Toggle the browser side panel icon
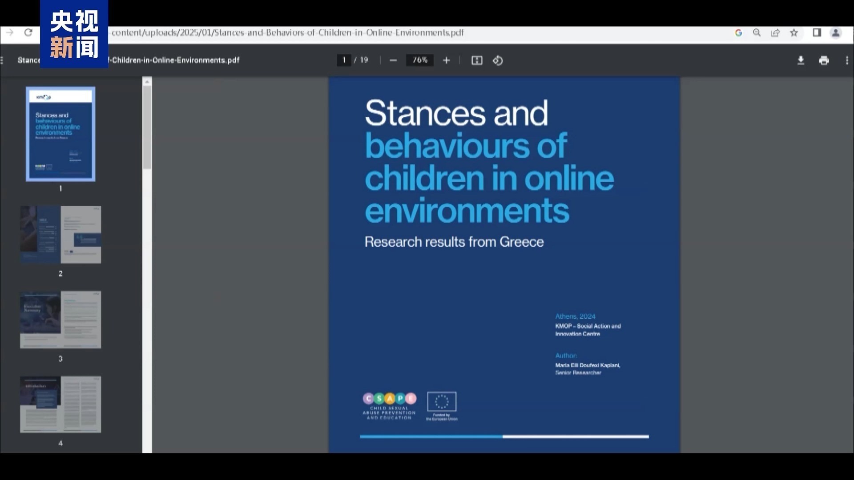 817,32
